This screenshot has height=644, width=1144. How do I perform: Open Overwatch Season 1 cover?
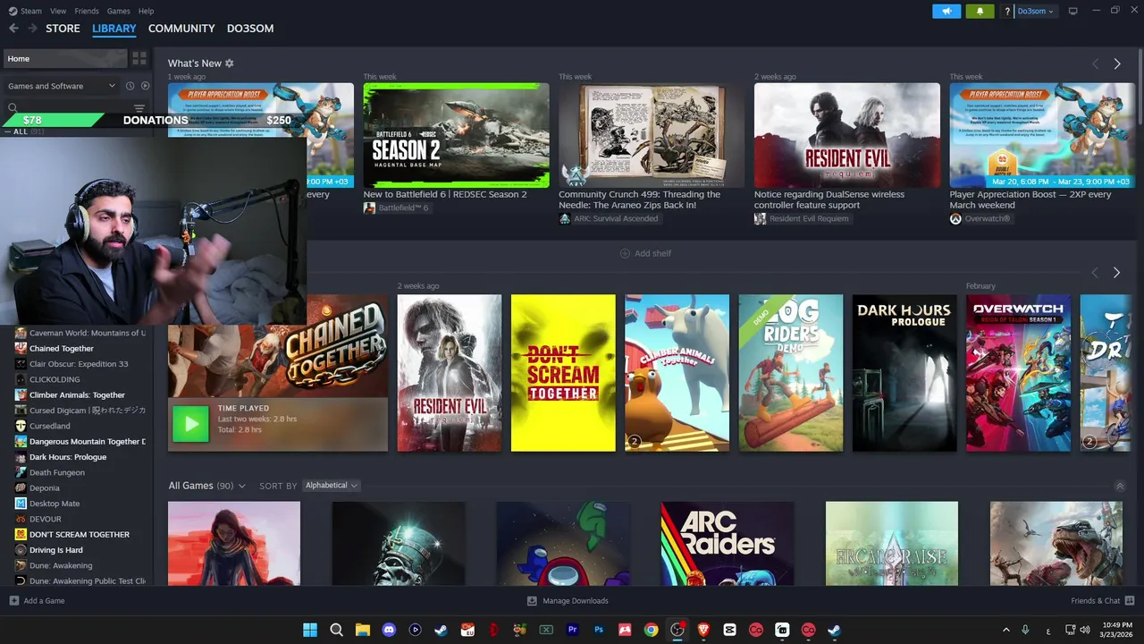coord(1018,373)
